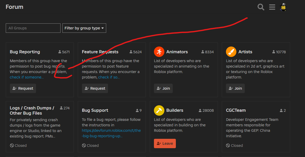Viewport: 305px width, 157px height.
Task: Request to join Feature Requests group
Action: coord(95,88)
